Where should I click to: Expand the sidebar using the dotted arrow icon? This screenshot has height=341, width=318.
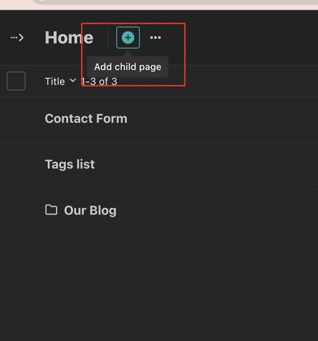pyautogui.click(x=17, y=38)
